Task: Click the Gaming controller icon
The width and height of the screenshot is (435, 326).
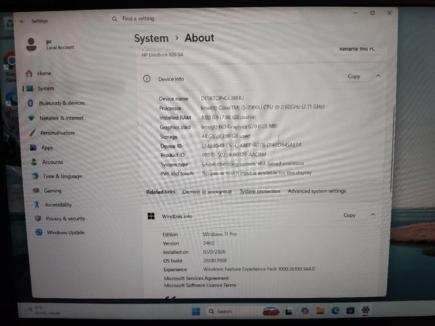Action: [36, 190]
